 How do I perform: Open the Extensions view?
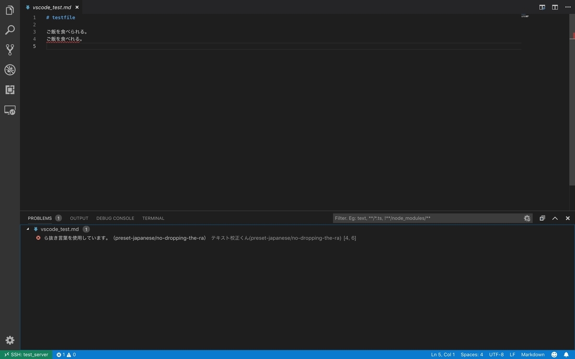click(x=10, y=90)
